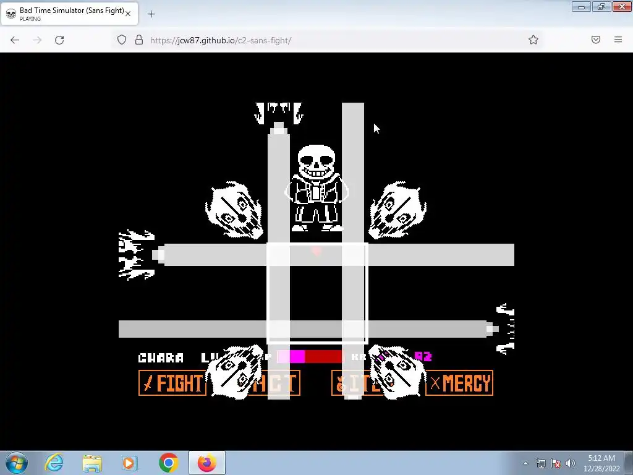Open Windows Explorer folder from taskbar
This screenshot has width=633, height=475.
92,463
